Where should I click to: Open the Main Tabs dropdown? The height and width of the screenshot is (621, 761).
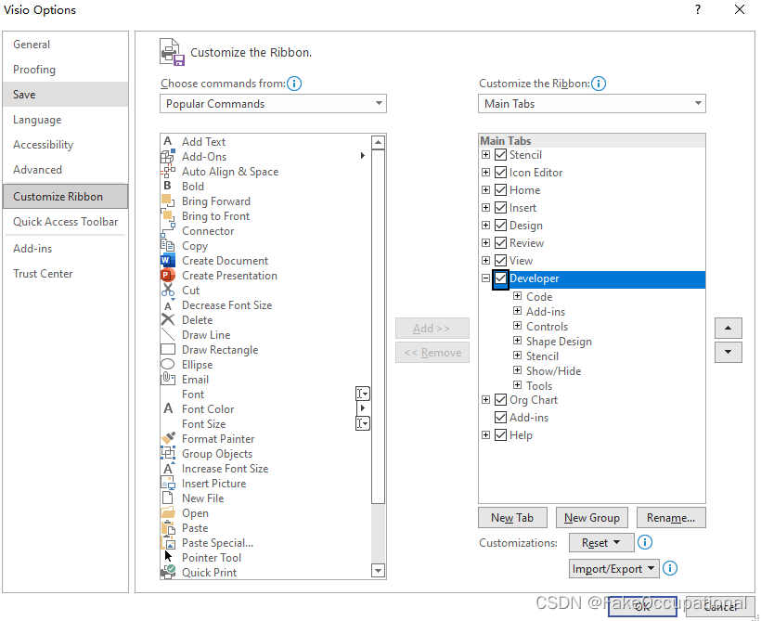[x=591, y=103]
